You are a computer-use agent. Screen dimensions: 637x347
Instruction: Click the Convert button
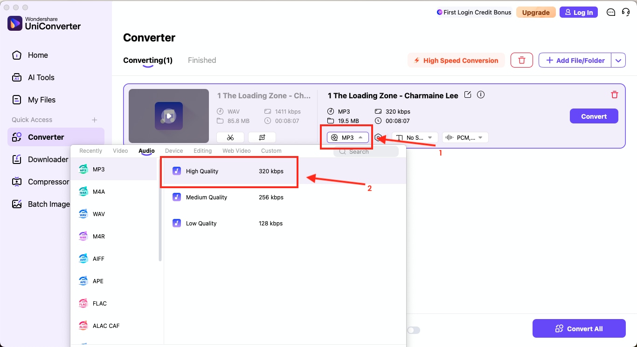pyautogui.click(x=594, y=116)
